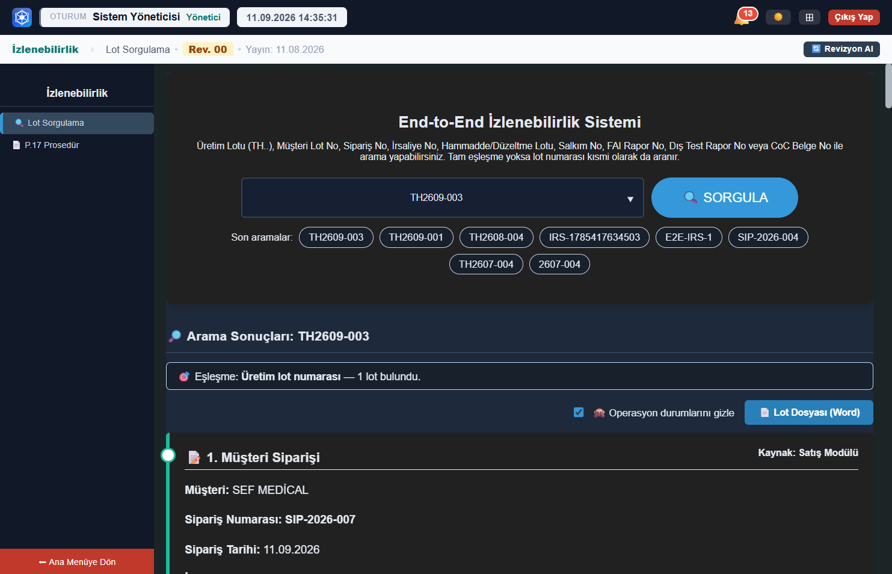Select Lot Sorgulama in sidebar
The image size is (892, 574).
pos(77,123)
